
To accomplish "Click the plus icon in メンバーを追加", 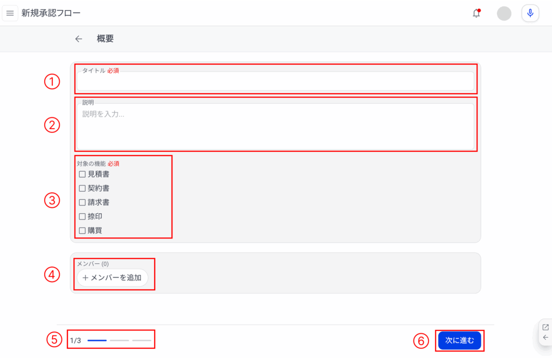I will click(x=85, y=278).
